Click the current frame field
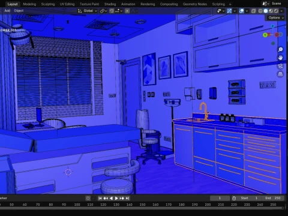This screenshot has height=216, width=288. point(220,198)
